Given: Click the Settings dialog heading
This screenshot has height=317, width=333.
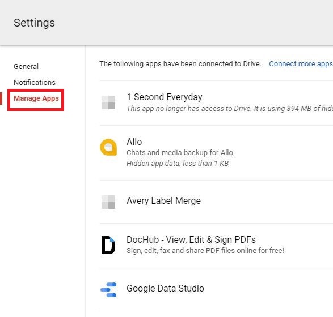Looking at the screenshot, I should 34,23.
